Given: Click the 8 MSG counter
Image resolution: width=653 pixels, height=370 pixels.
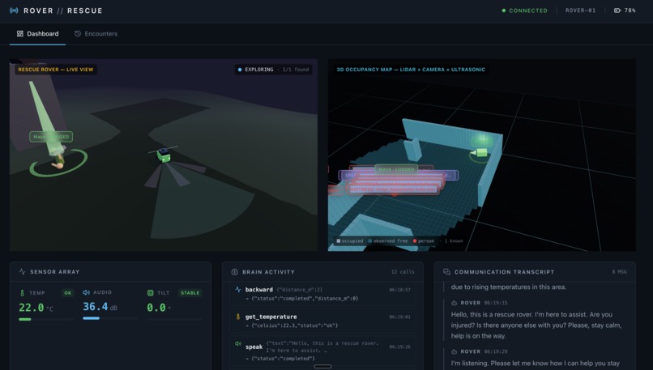Looking at the screenshot, I should click(x=619, y=272).
